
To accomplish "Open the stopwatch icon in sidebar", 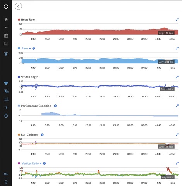I will point(6,116).
